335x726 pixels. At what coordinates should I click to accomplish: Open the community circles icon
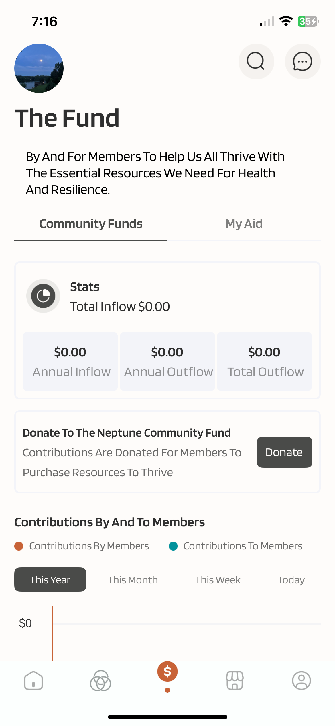coord(100,681)
